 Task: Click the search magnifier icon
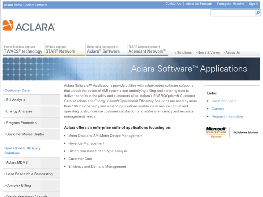tap(258, 13)
